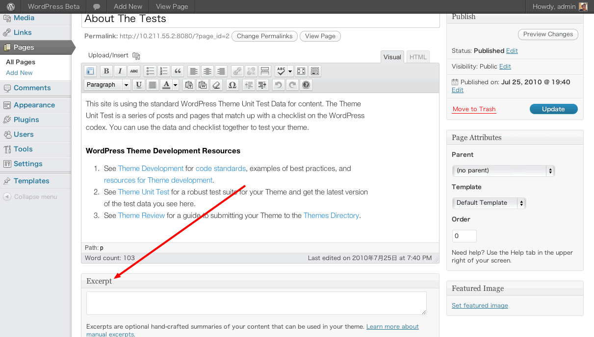The width and height of the screenshot is (594, 337).
Task: Open the Parent page dropdown
Action: 503,170
